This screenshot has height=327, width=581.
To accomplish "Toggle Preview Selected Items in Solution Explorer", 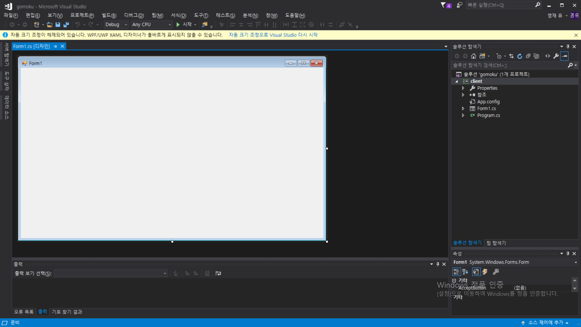I will pos(564,56).
